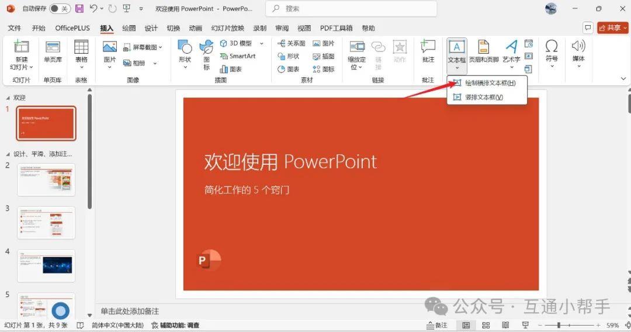
Task: Click 插图 in the 素材 group
Action: coord(324,56)
